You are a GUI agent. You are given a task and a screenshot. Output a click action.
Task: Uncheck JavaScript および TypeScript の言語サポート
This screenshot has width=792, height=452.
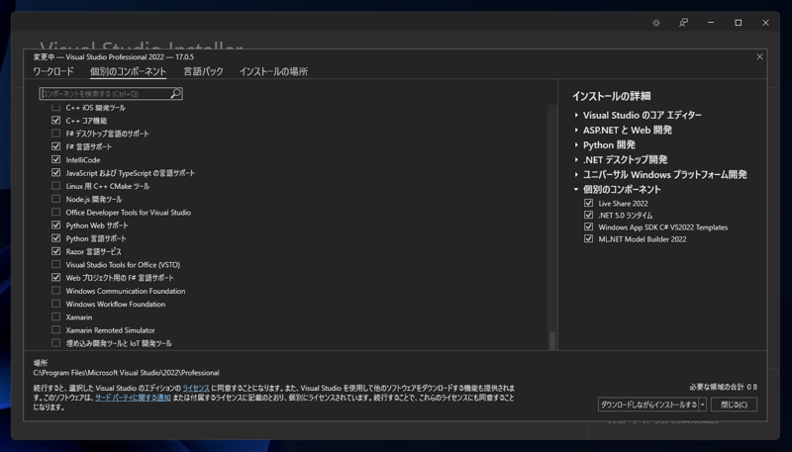(56, 172)
